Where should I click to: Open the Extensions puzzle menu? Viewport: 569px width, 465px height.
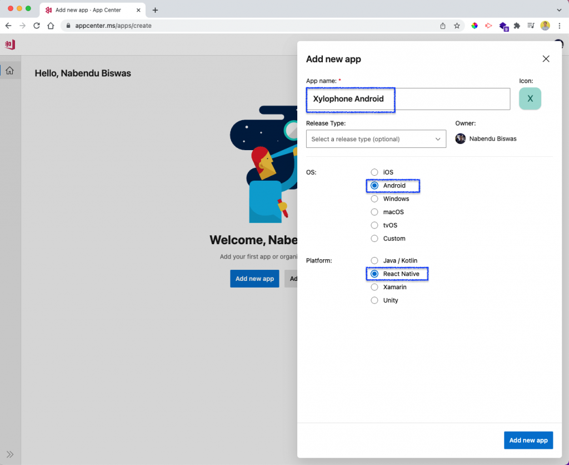[517, 26]
